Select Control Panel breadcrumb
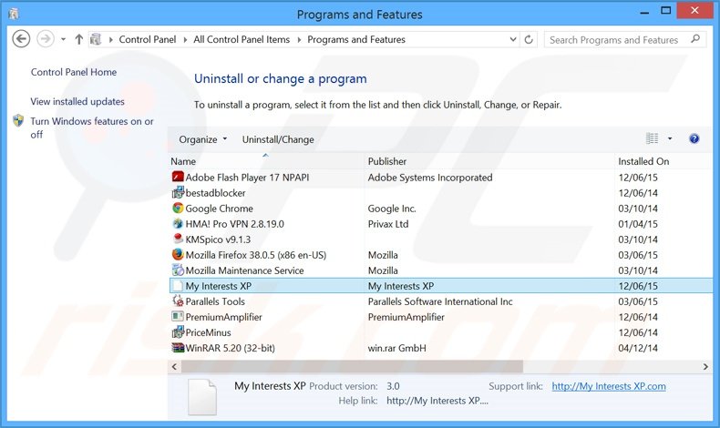 [148, 39]
